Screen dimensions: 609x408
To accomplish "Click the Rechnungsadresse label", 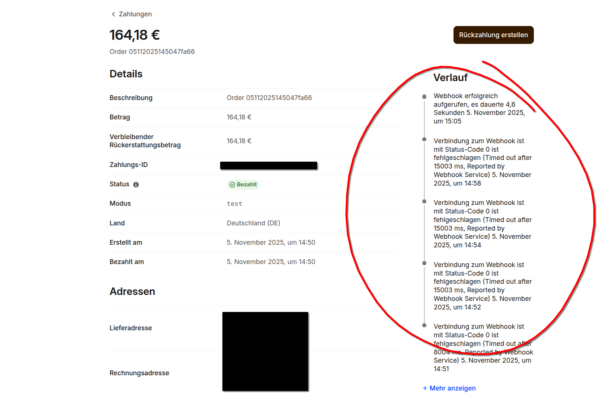I will pos(140,373).
